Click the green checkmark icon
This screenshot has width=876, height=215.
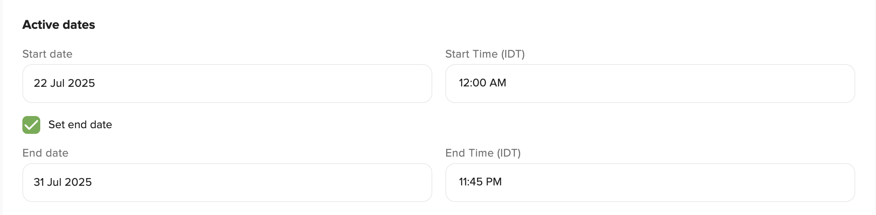pos(31,125)
